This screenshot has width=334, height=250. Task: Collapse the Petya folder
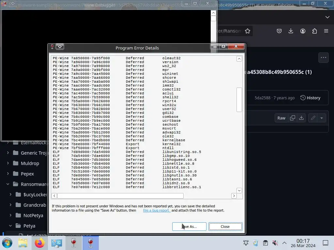click(10, 226)
